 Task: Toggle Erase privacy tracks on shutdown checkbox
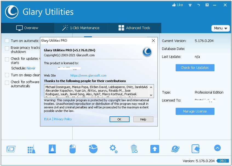7,48
